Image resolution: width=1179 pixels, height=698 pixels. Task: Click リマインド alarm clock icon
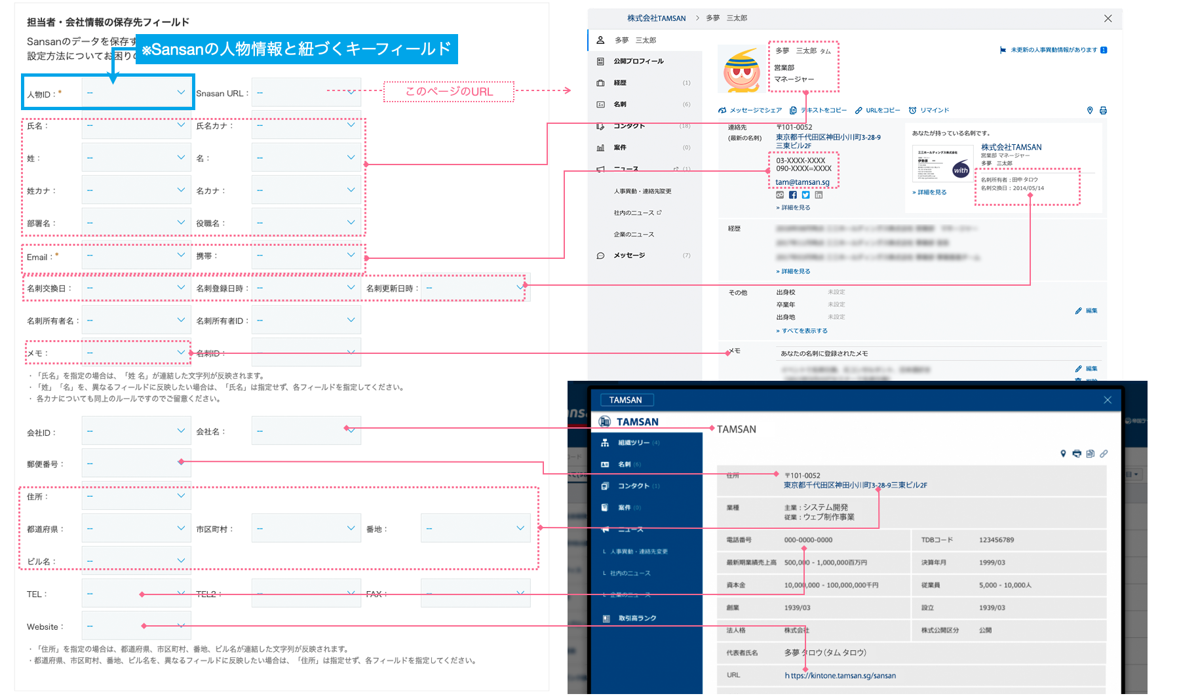(x=912, y=111)
